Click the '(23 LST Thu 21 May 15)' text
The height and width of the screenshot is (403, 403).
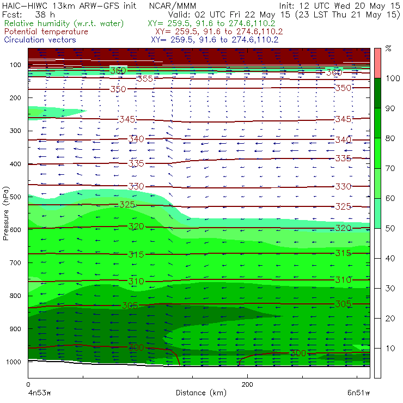[x=348, y=15]
